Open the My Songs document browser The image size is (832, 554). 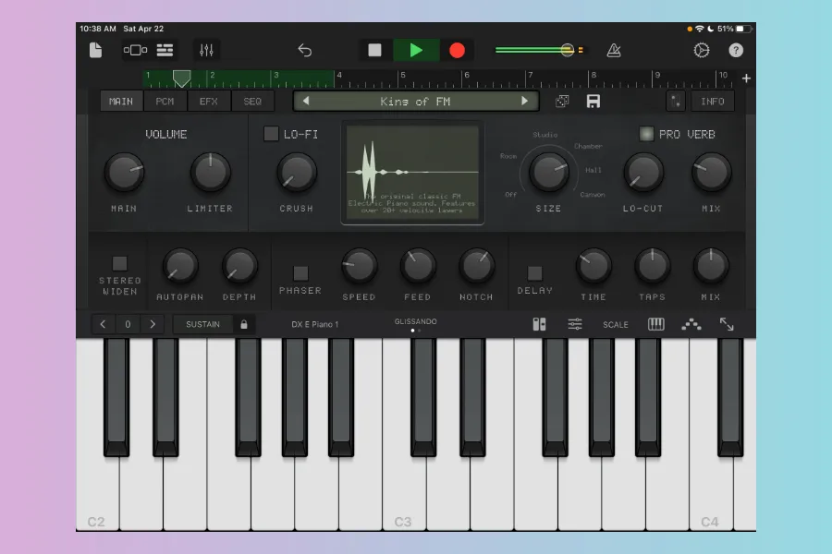click(95, 50)
